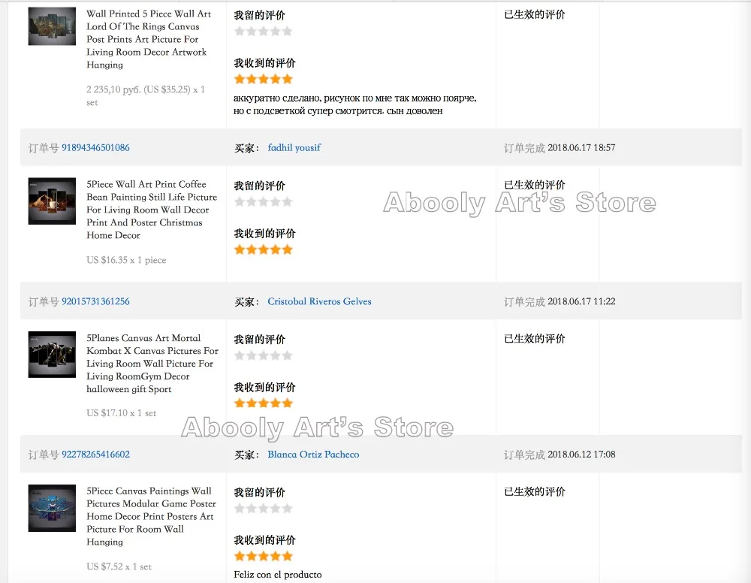Open Modular Game Poster thumbnail
The image size is (751, 583).
(52, 508)
